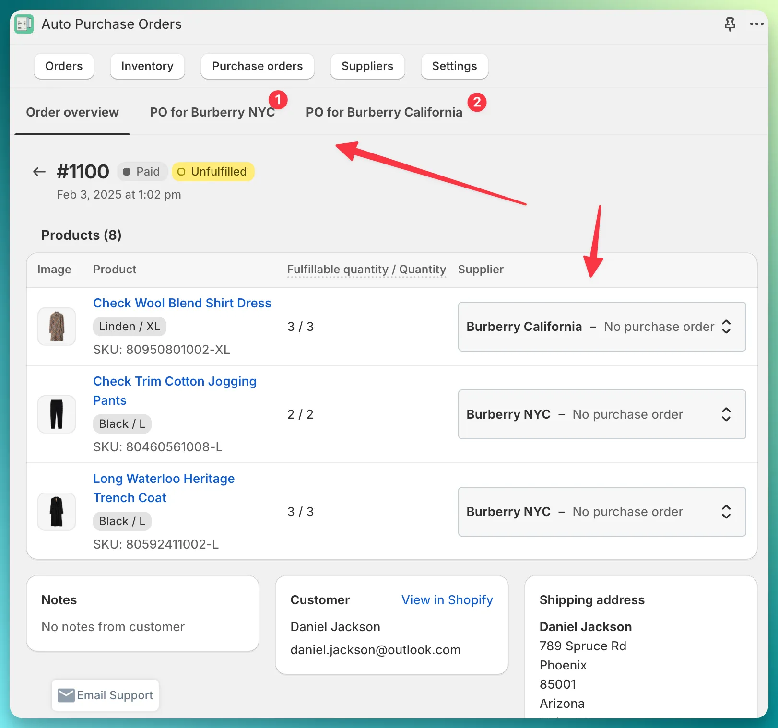Switch to the Order overview tab

coord(72,112)
